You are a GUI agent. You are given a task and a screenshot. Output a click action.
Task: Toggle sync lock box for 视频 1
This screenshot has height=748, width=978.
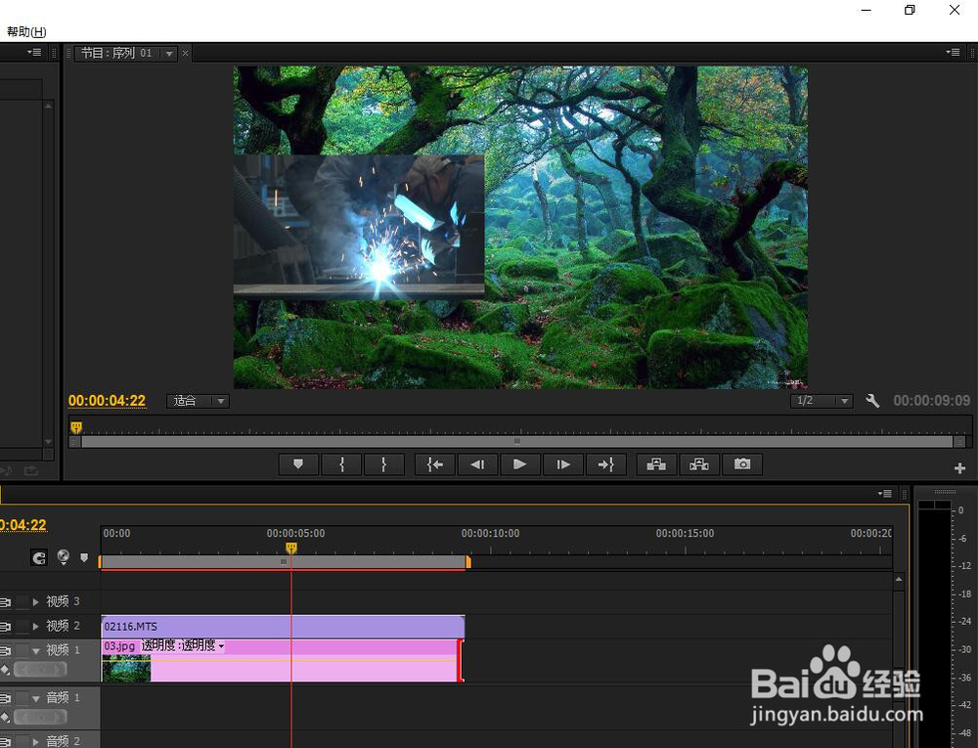click(22, 651)
